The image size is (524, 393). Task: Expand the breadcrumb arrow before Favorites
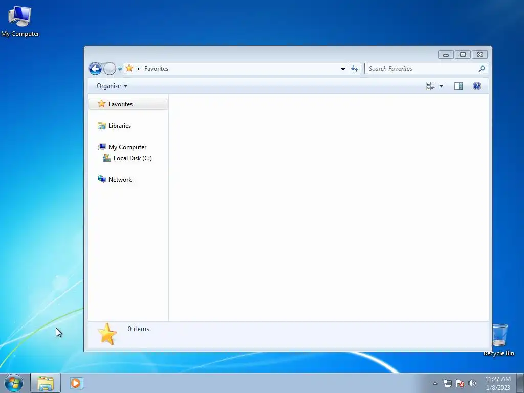[139, 69]
